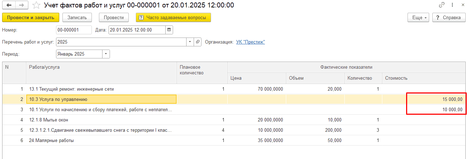Click the Номер input field
Viewport: 471px width, 159px height.
click(x=73, y=30)
